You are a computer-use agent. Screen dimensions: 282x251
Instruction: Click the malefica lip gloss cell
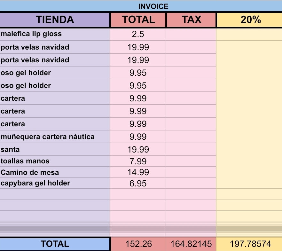tap(55, 34)
